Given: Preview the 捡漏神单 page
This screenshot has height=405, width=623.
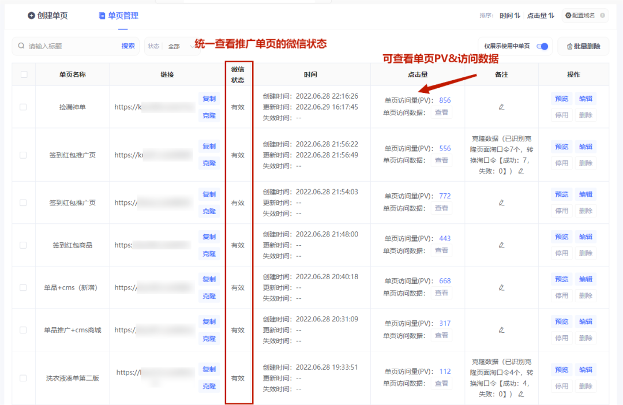Looking at the screenshot, I should click(561, 99).
